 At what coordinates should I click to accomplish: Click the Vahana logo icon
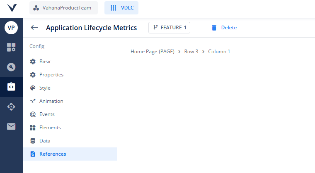click(x=12, y=8)
